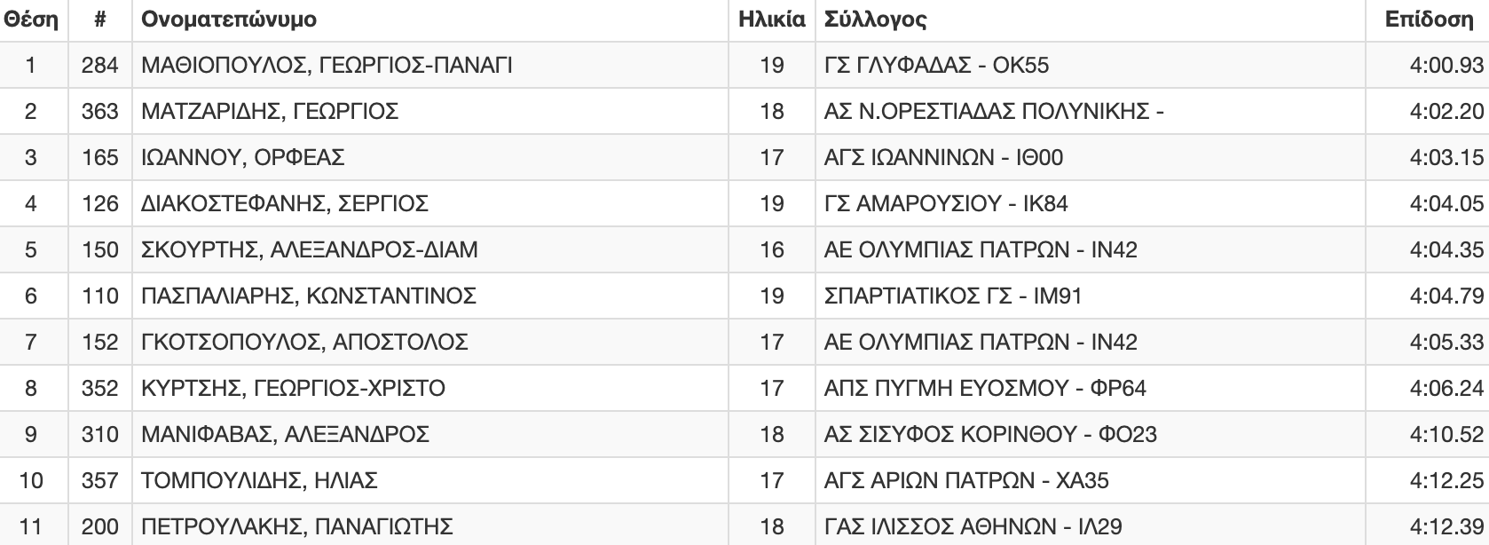Select athlete ΙΩΑΝΝΟΥ, ΟΡΦΕΑΣ
The image size is (1489, 545).
242,158
